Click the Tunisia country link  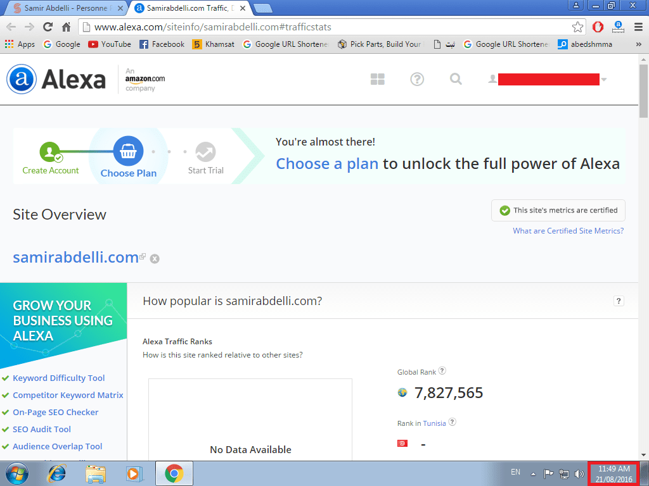(x=434, y=423)
